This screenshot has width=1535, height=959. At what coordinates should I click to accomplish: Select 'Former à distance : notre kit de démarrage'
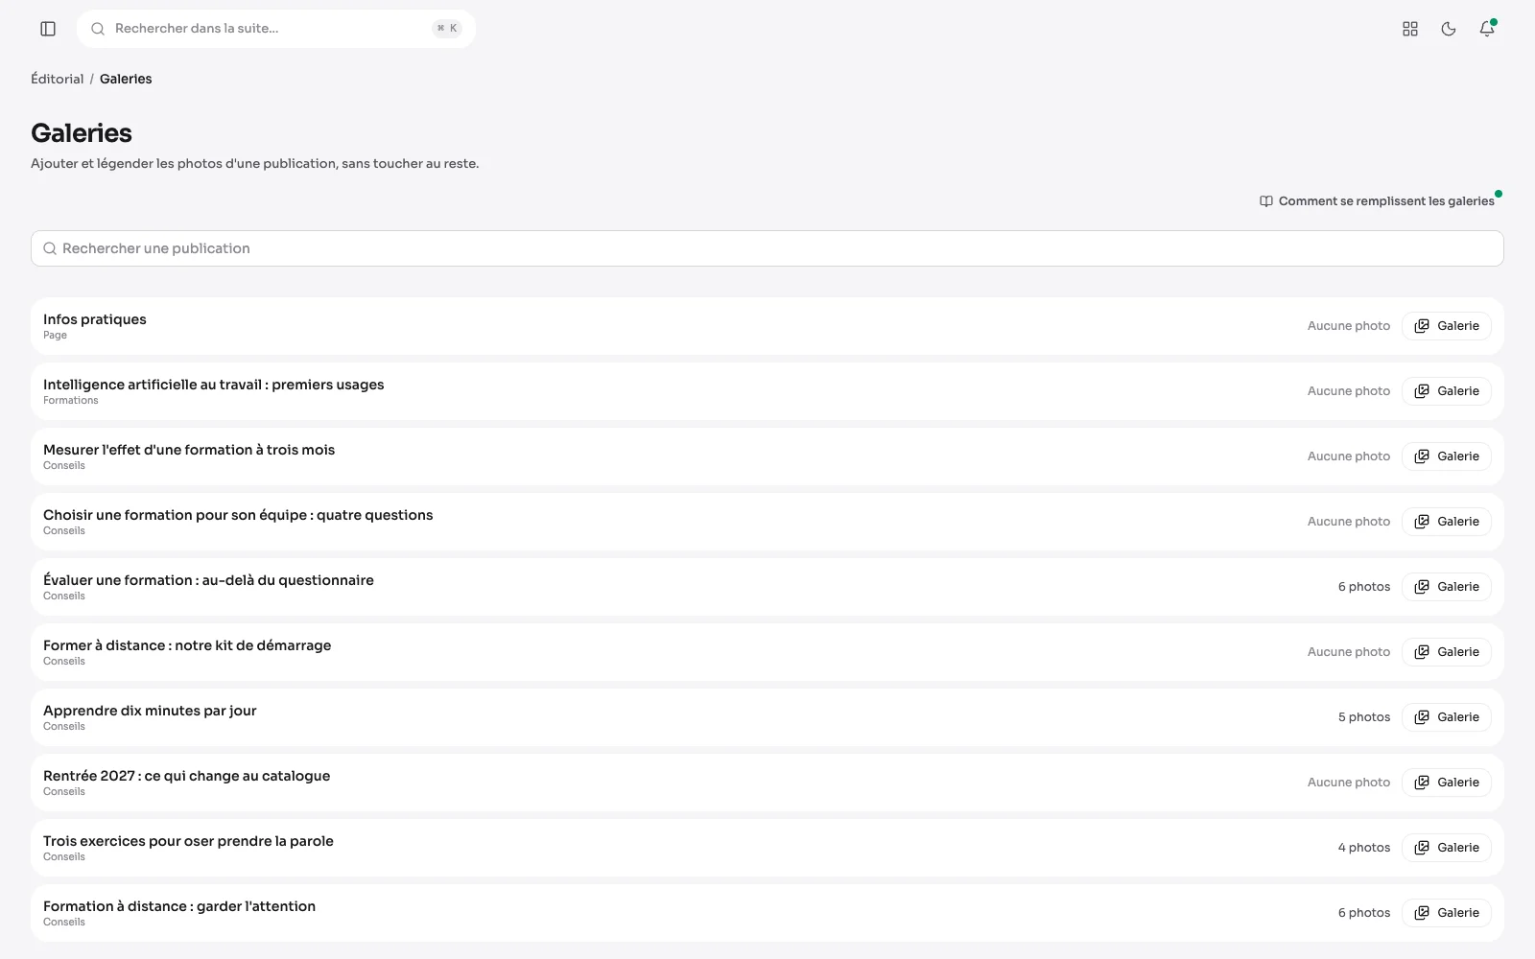click(x=187, y=645)
